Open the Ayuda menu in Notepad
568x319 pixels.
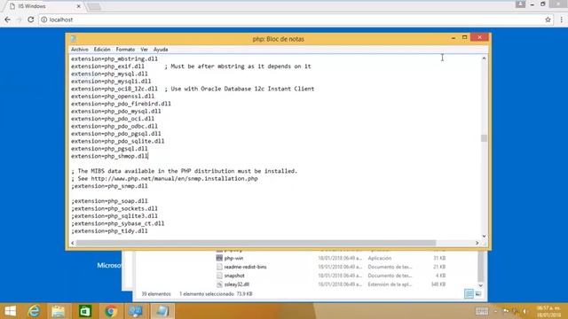161,50
